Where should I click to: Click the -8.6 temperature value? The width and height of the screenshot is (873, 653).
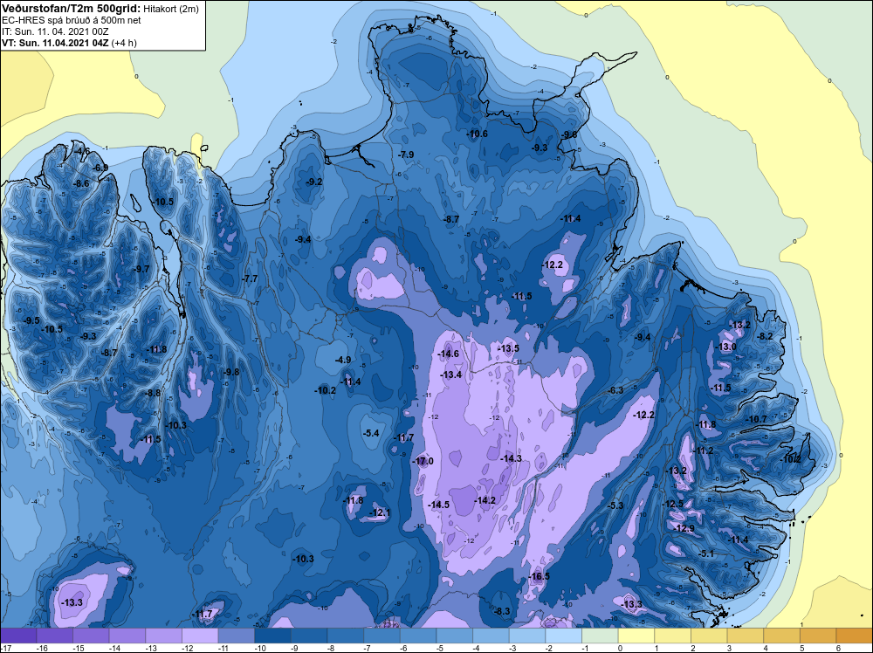81,183
